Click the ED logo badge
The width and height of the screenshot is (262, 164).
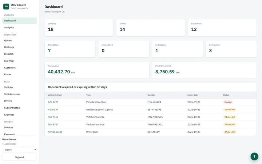[6, 7]
